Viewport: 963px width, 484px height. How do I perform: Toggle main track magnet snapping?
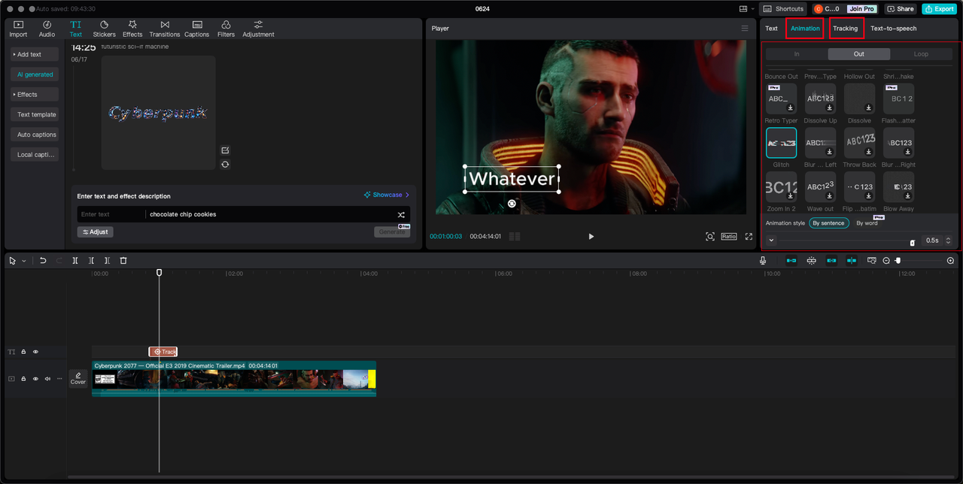(791, 261)
